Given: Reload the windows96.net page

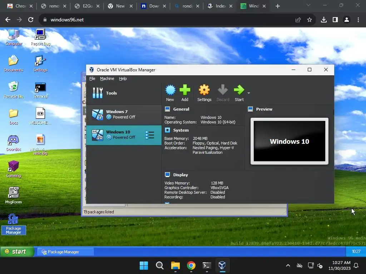Looking at the screenshot, I should pyautogui.click(x=31, y=20).
